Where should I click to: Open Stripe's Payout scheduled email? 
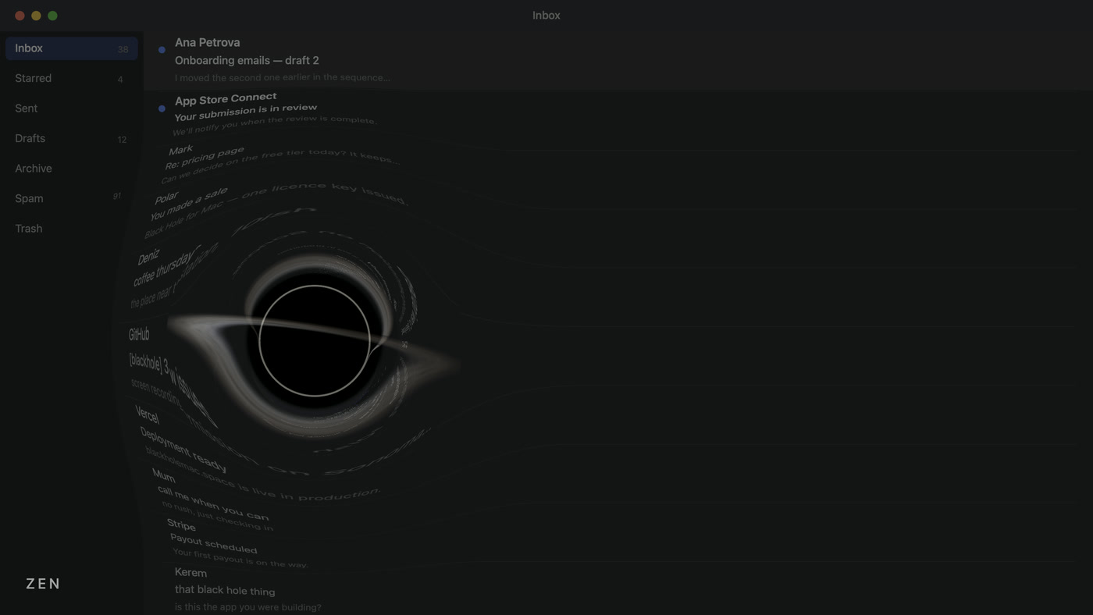[237, 544]
